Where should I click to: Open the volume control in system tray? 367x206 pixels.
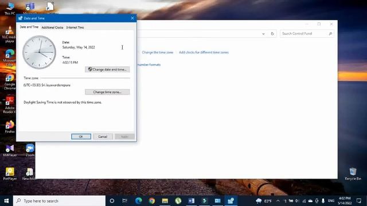(297, 201)
